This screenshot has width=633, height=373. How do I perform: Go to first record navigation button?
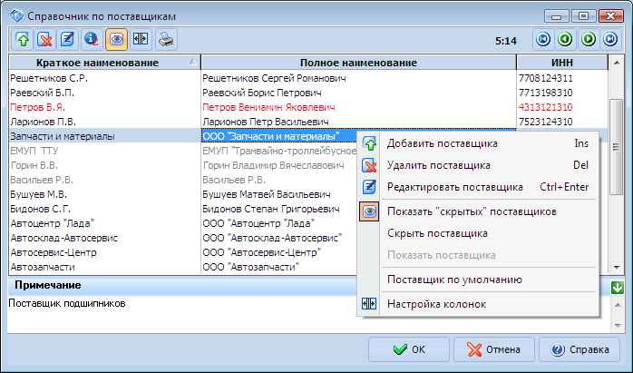(542, 39)
